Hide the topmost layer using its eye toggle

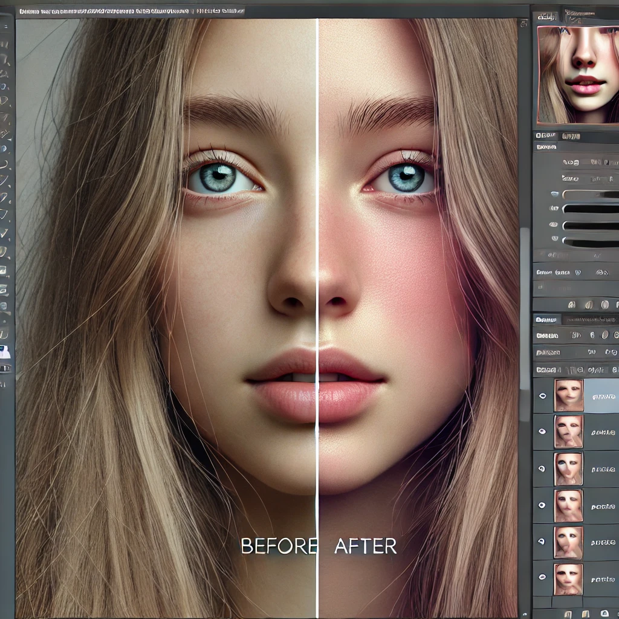[x=542, y=396]
